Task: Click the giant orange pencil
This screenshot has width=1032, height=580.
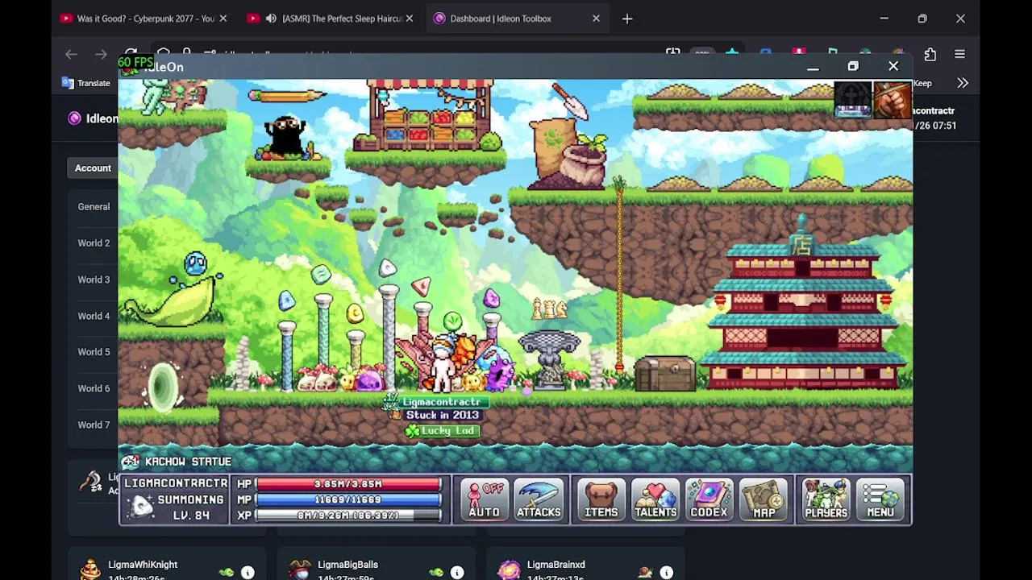Action: pos(286,96)
